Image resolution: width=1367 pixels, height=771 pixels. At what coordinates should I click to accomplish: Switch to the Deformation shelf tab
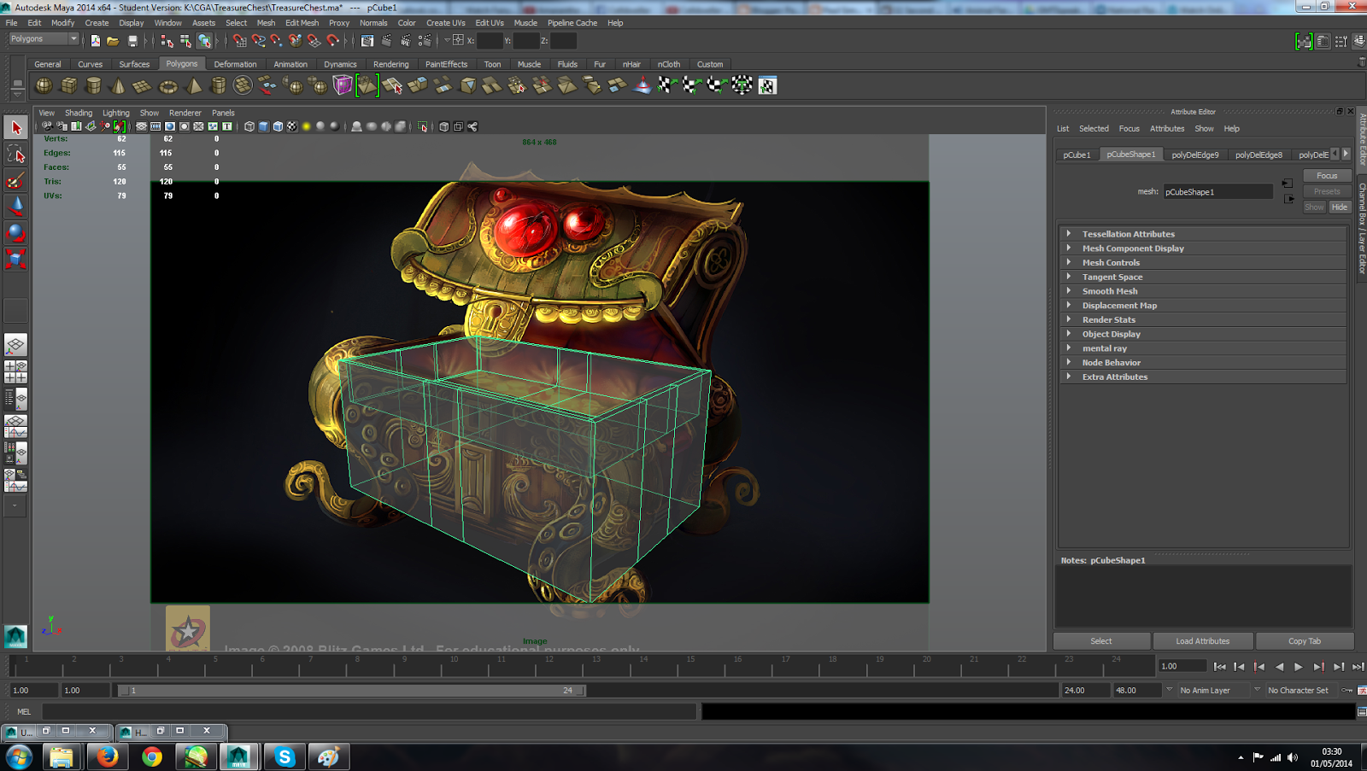pyautogui.click(x=235, y=64)
